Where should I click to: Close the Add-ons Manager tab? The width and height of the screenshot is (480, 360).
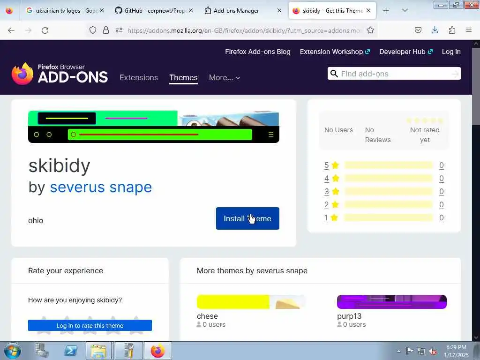[279, 11]
